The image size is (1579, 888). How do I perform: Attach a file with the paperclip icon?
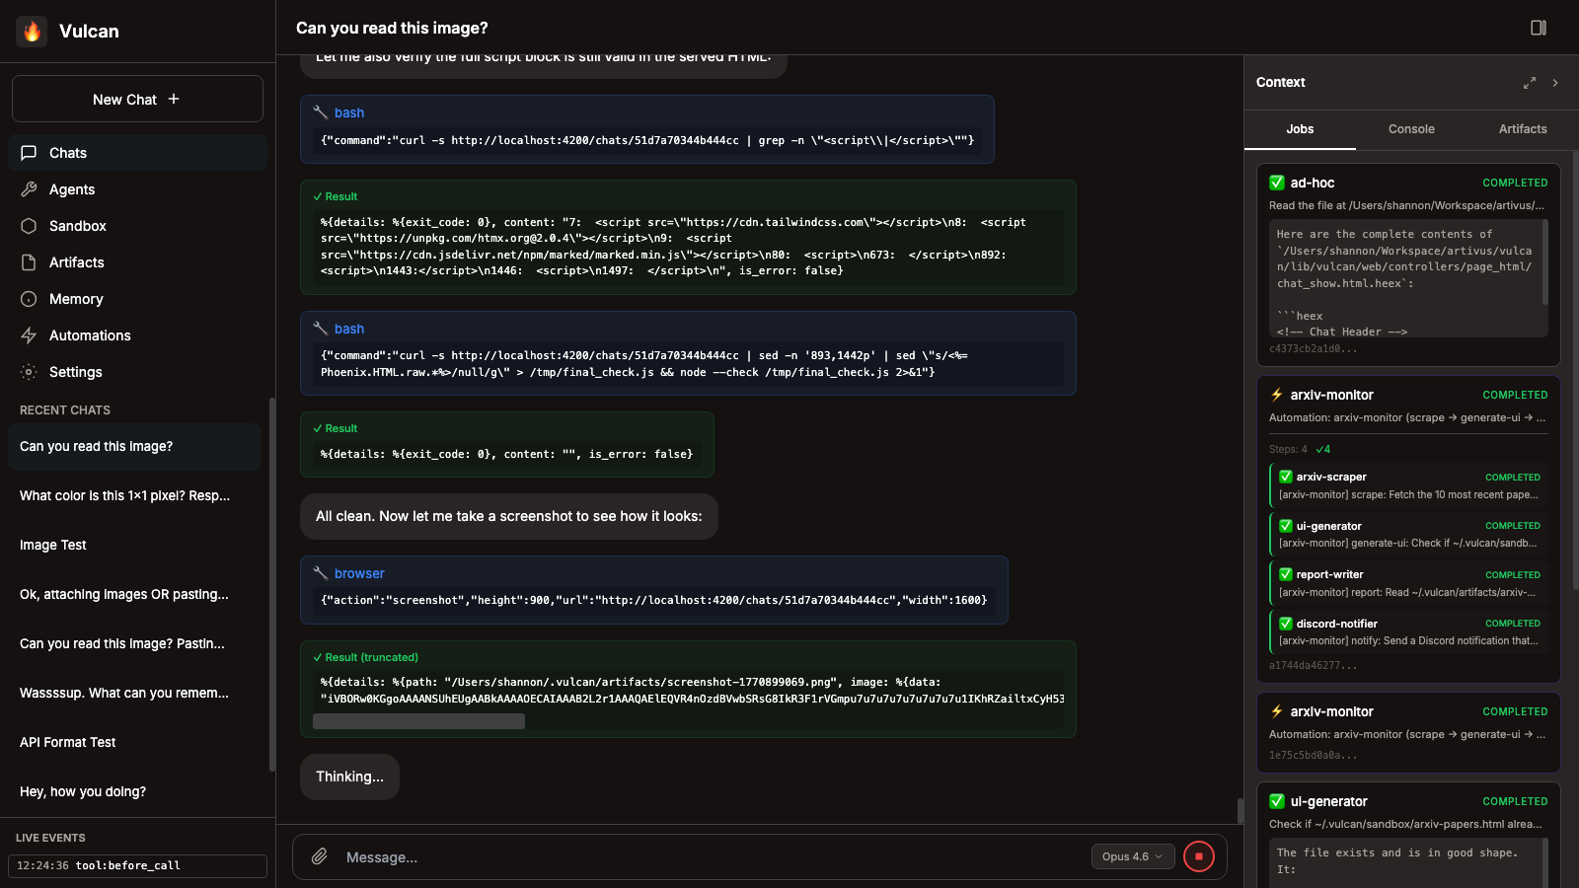click(320, 856)
